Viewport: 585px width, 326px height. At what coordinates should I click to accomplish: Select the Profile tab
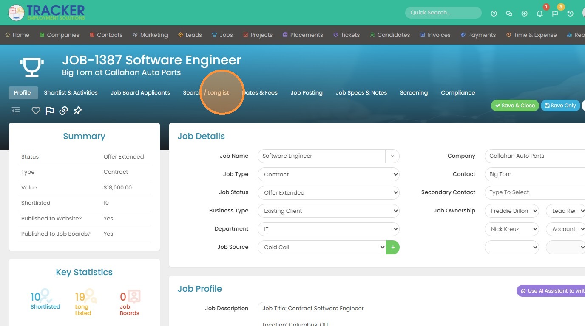pyautogui.click(x=23, y=92)
